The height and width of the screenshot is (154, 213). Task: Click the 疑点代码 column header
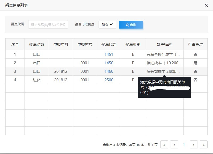[x=109, y=44]
